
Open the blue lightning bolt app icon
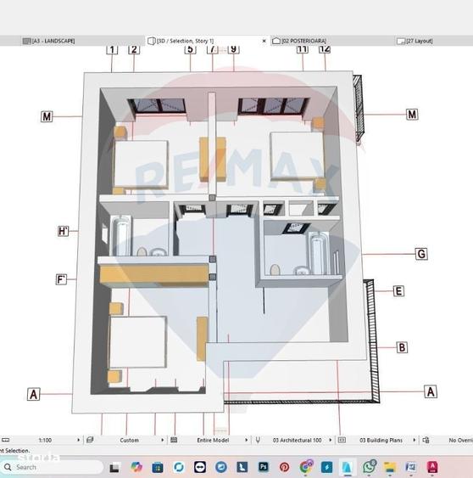tap(326, 467)
